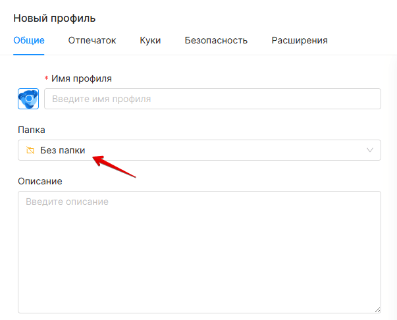Go to the Куки tab

tap(150, 41)
